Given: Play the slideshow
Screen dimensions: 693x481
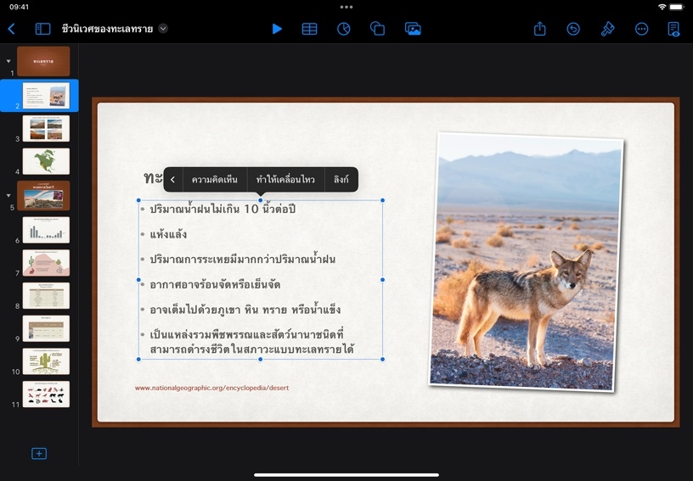Looking at the screenshot, I should click(x=277, y=29).
